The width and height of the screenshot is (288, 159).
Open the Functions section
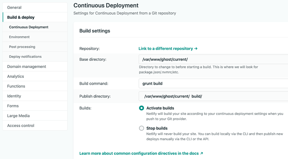[x=35, y=86]
